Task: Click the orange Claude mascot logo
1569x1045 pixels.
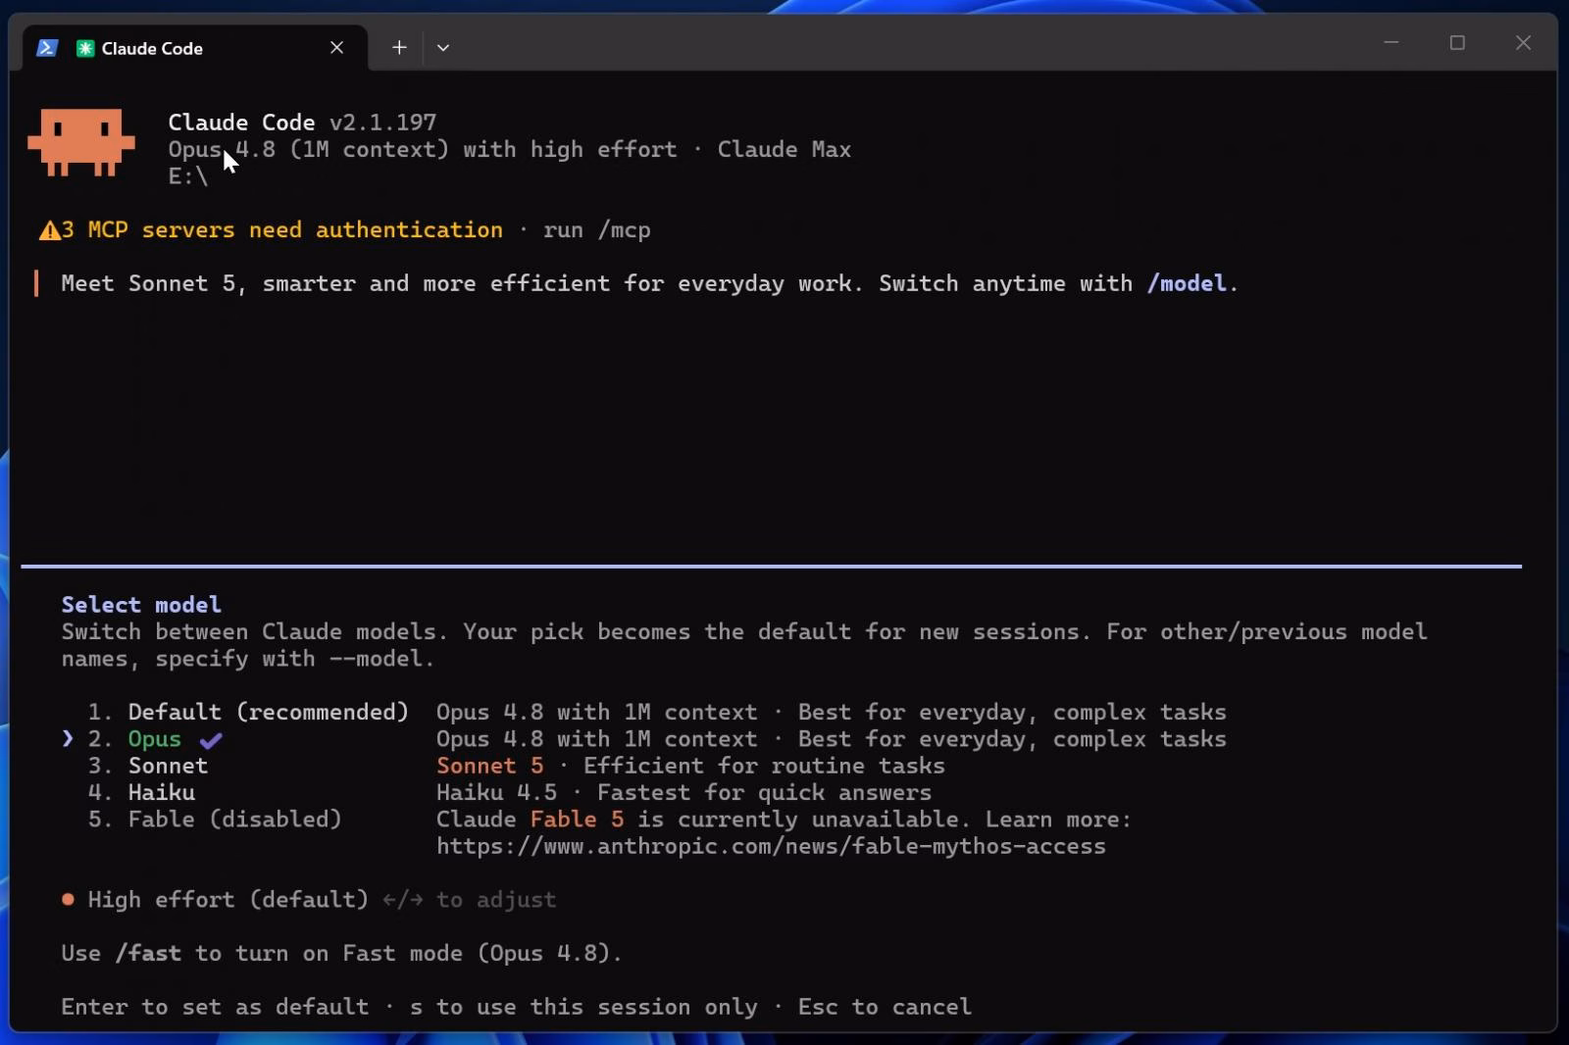Action: click(81, 142)
